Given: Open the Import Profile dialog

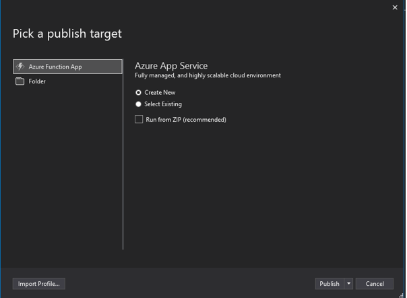Looking at the screenshot, I should click(39, 283).
